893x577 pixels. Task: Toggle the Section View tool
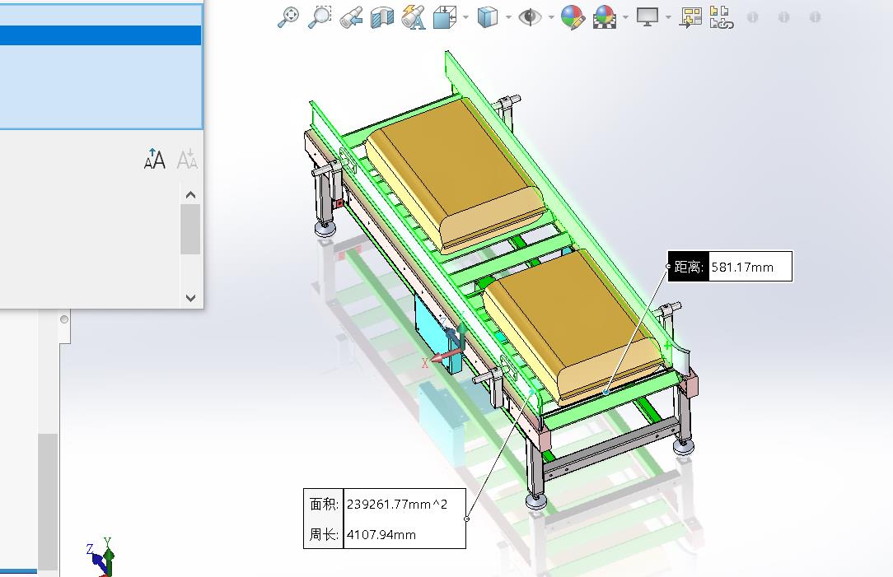382,17
